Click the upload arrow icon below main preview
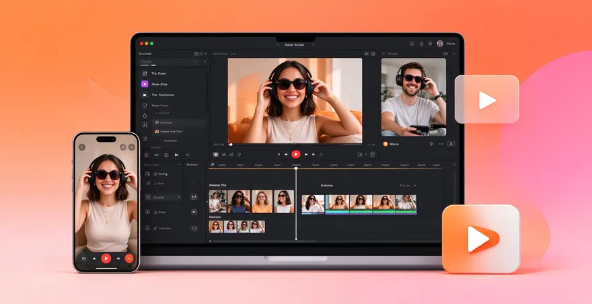This screenshot has height=304, width=592. (x=239, y=155)
